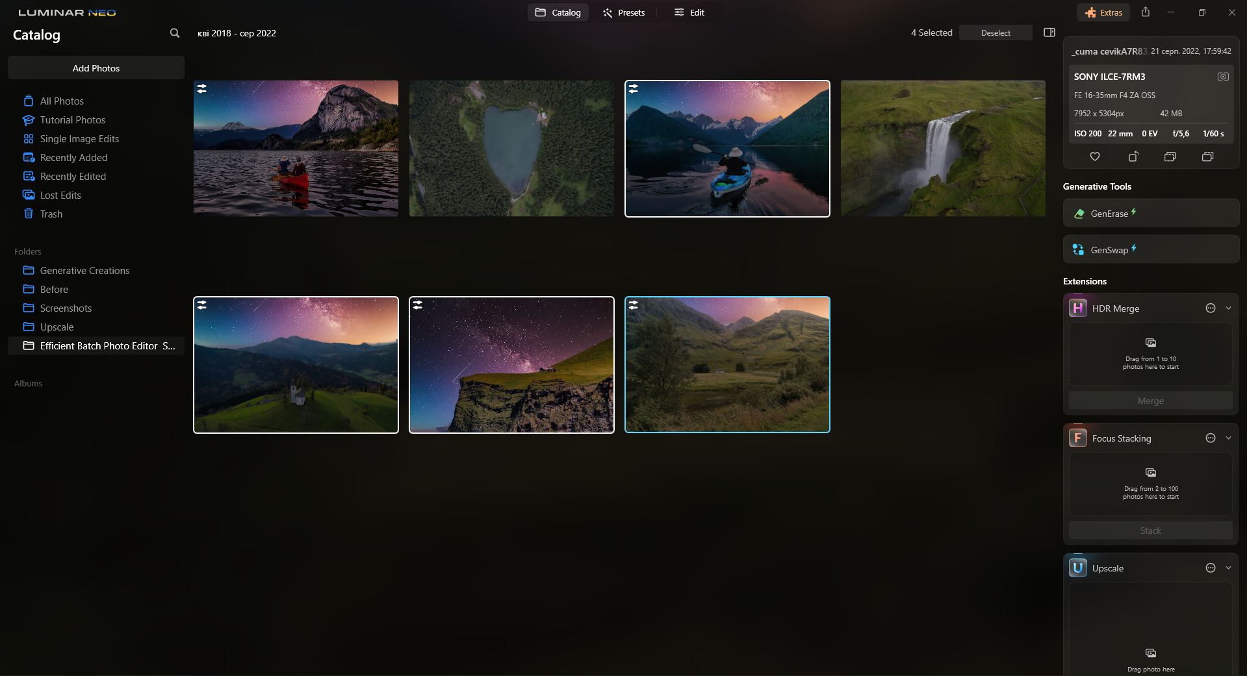Click edited badge on red canoe photo

[x=202, y=89]
